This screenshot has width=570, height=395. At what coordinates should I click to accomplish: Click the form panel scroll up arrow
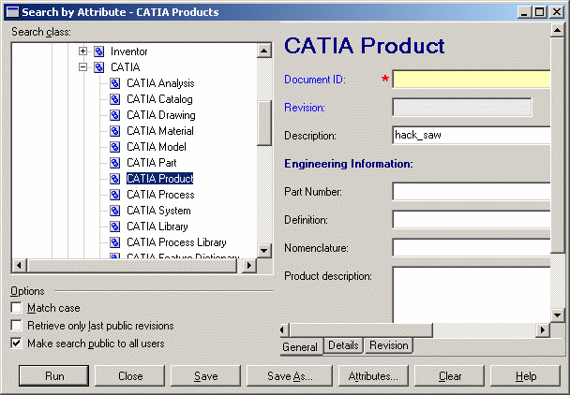[x=557, y=30]
